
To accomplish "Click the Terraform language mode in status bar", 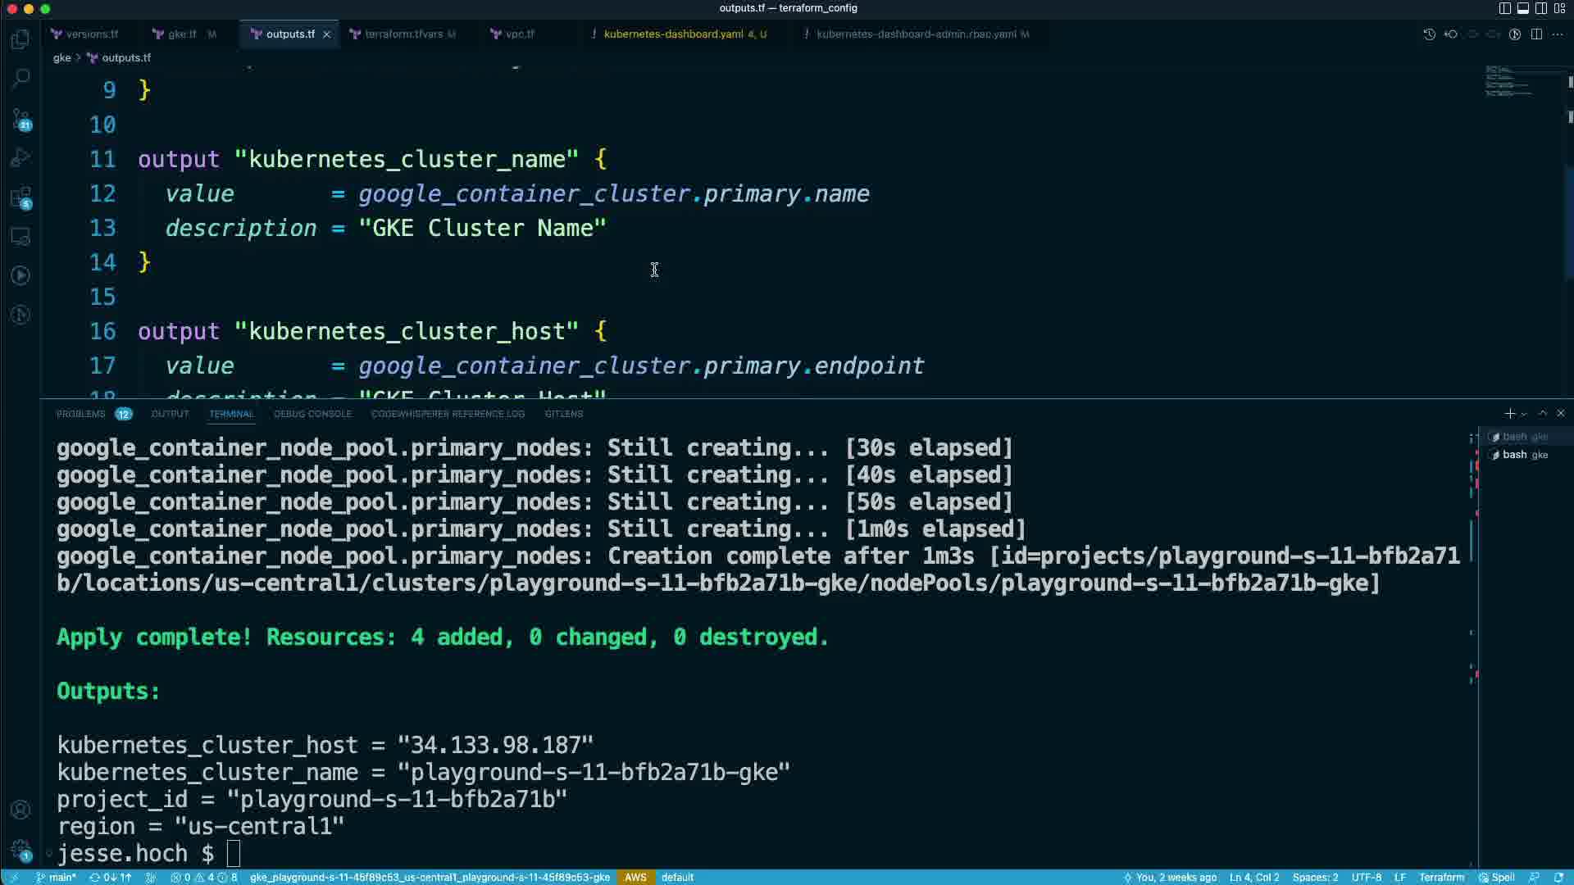I will 1440,878.
